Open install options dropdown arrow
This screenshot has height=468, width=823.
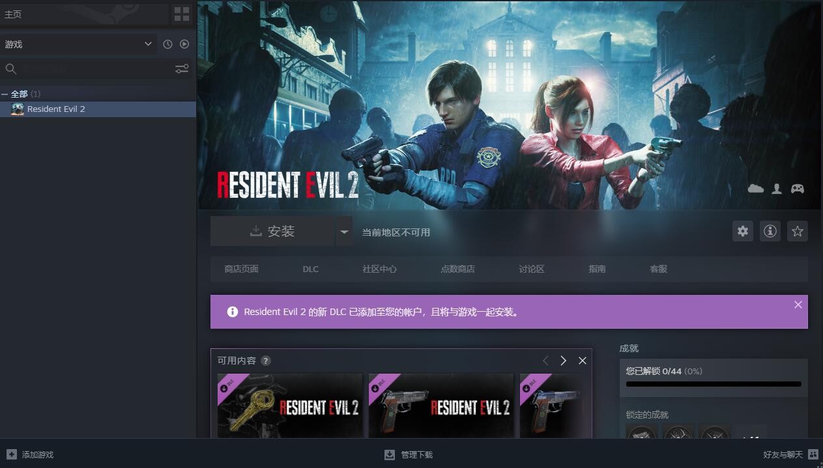click(344, 231)
